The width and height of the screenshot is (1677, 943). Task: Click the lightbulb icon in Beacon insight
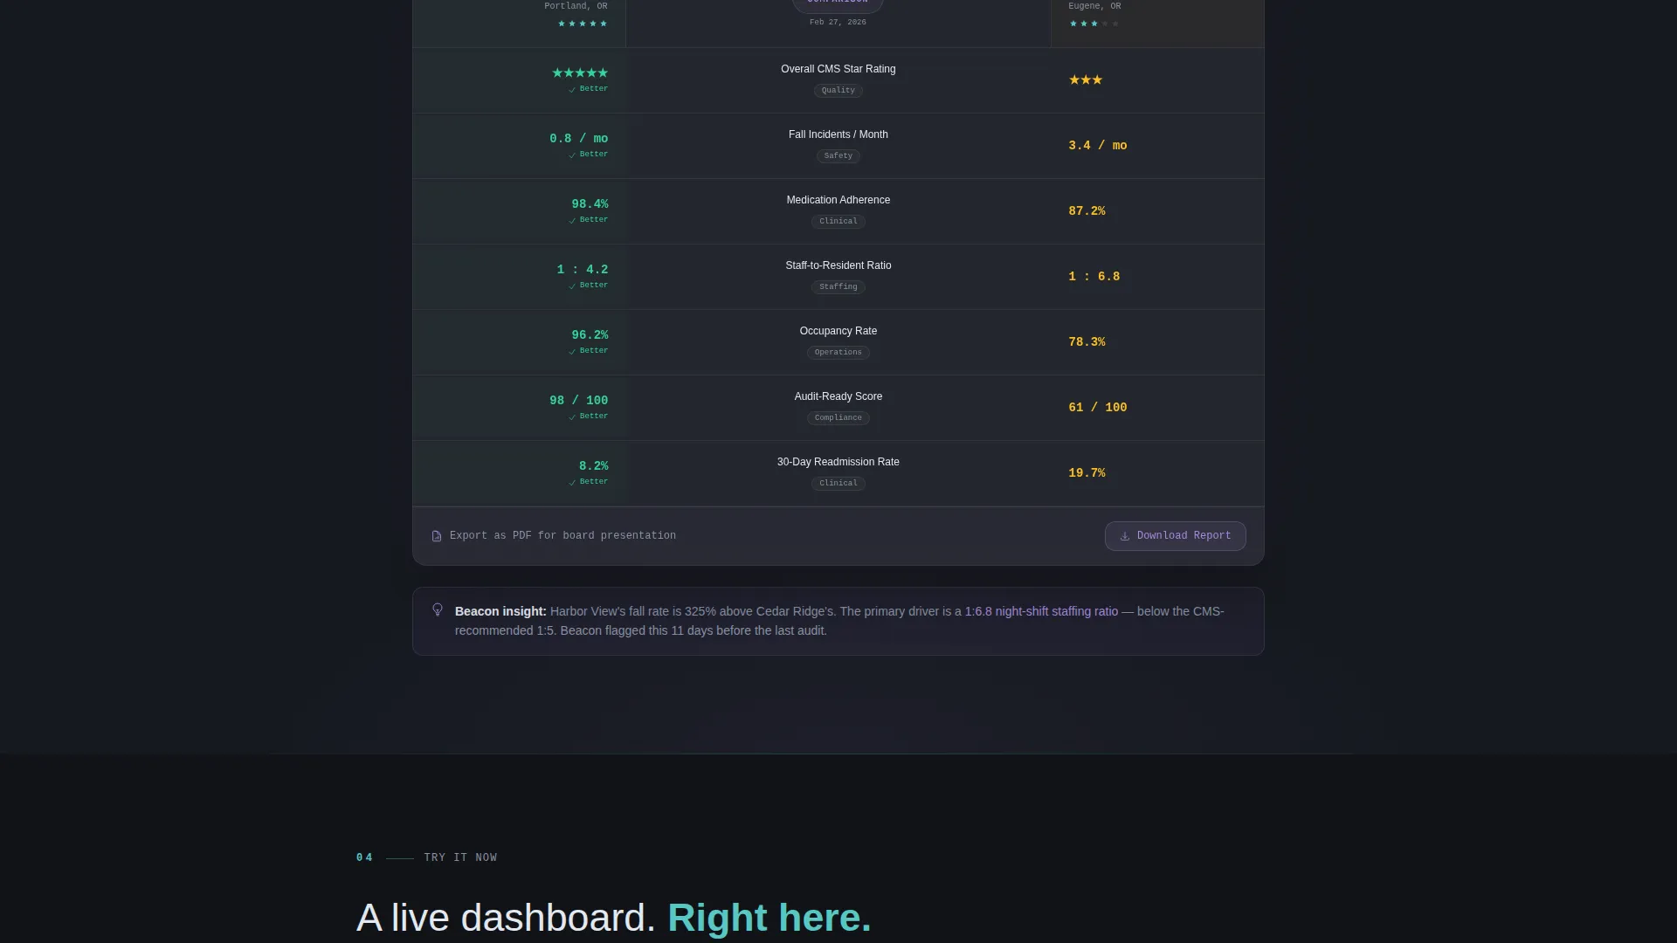click(438, 610)
